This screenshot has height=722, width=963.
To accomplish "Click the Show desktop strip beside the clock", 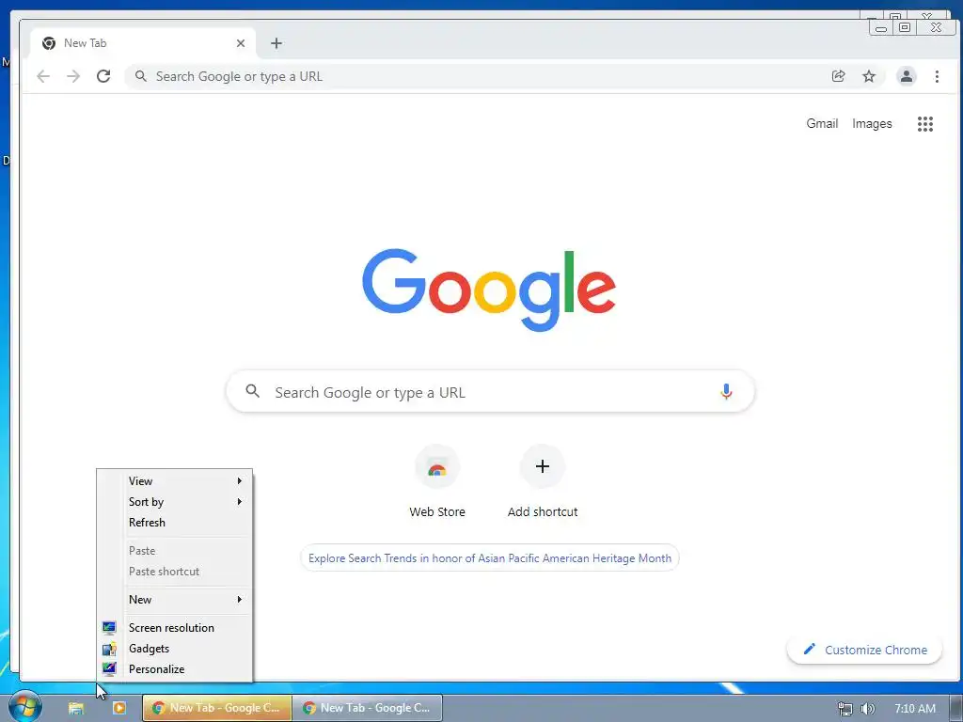I will click(x=955, y=708).
